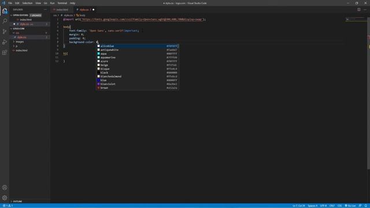The width and height of the screenshot is (370, 208).
Task: Click the Spaces: 4 indentation indicator
Action: pos(313,206)
